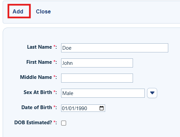Click into the empty Middle Name field
The width and height of the screenshot is (180, 137).
point(97,78)
